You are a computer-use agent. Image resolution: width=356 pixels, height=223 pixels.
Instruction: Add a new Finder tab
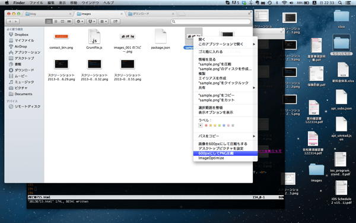[x=181, y=14]
